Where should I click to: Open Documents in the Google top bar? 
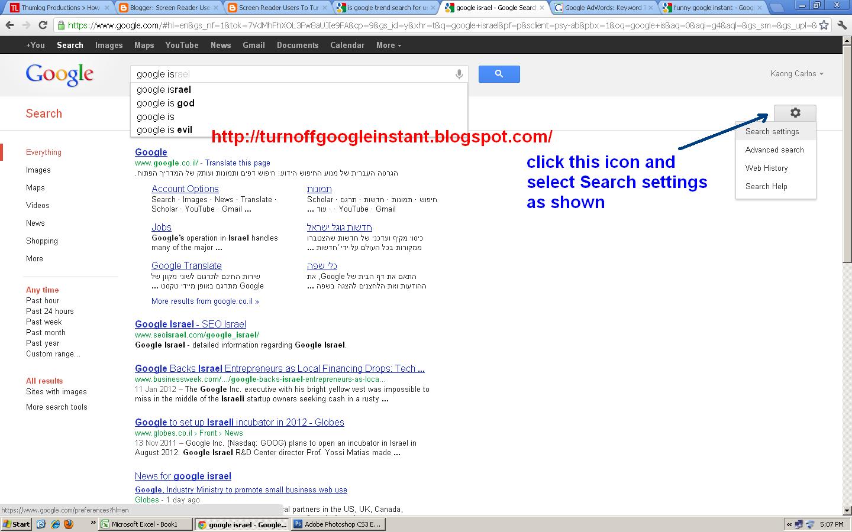point(298,45)
